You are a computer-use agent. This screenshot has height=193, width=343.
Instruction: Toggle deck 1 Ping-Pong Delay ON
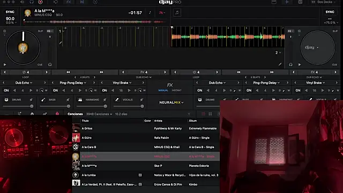55,91
